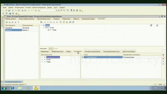
Task: Collapse the Склад grouping node
Action: click(x=44, y=28)
